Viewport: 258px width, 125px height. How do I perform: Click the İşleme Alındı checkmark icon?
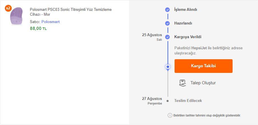pyautogui.click(x=167, y=10)
